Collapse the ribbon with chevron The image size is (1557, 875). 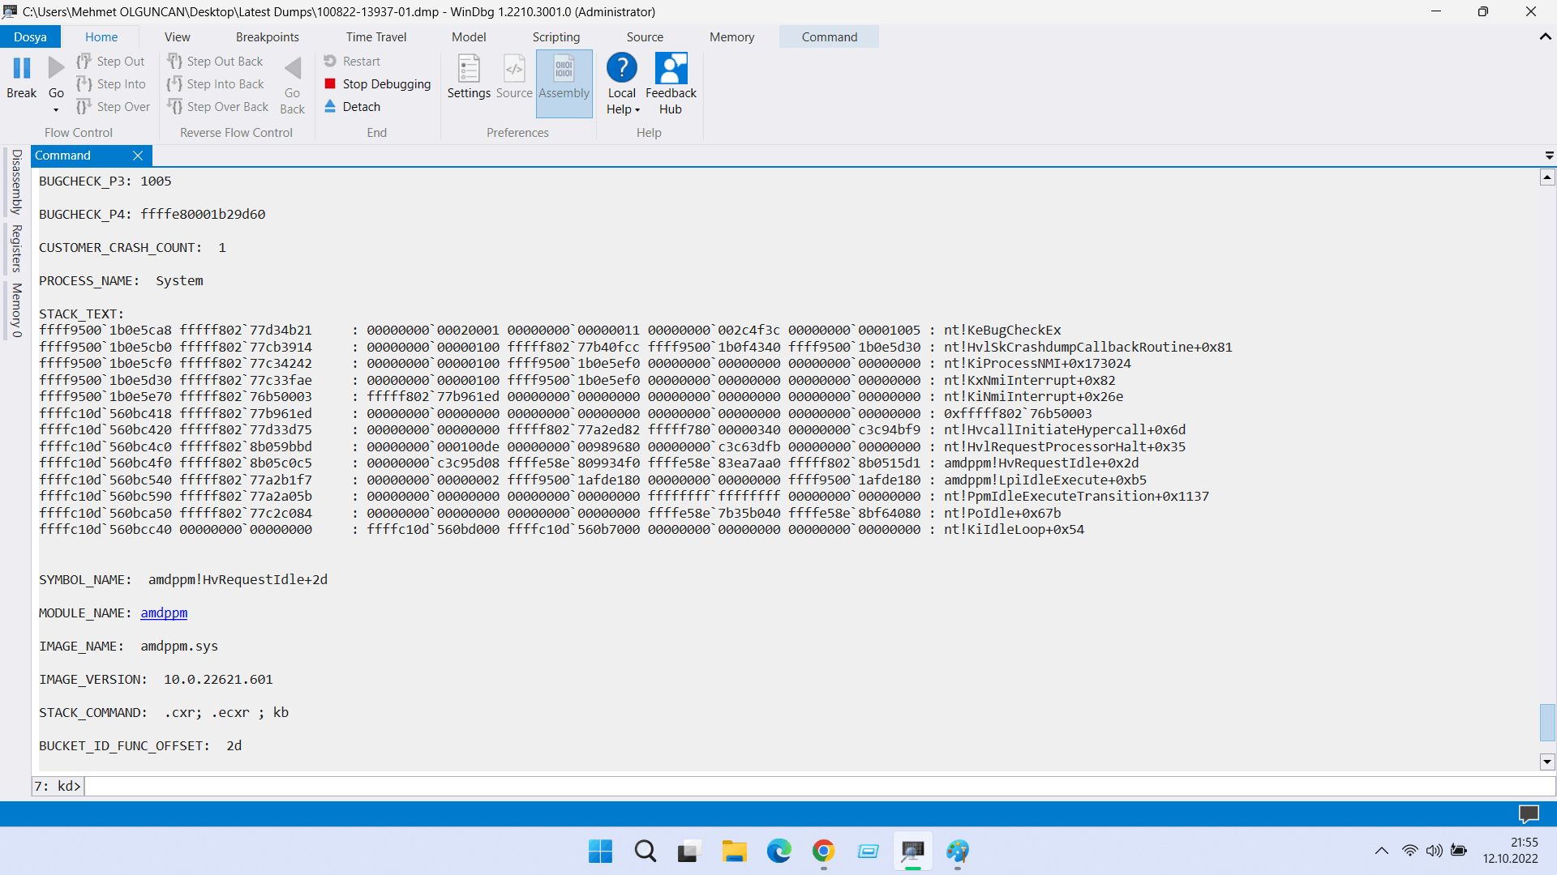(x=1545, y=36)
